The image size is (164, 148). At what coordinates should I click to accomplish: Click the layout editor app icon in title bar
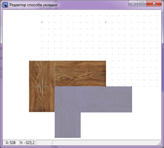[5, 5]
